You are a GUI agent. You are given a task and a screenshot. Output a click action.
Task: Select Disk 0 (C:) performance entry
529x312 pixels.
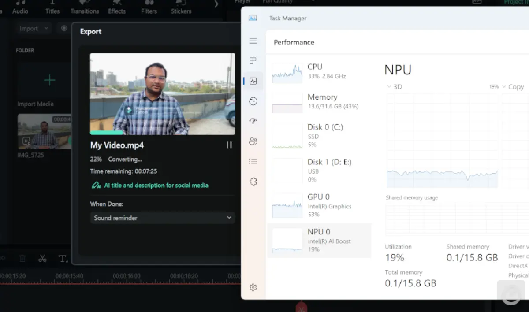click(x=320, y=135)
